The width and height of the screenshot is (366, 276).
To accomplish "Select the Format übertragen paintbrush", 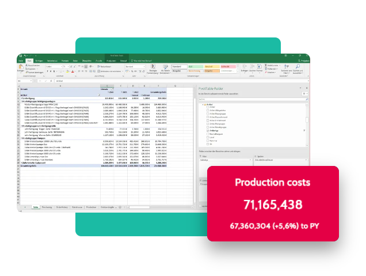I will 26,73.
